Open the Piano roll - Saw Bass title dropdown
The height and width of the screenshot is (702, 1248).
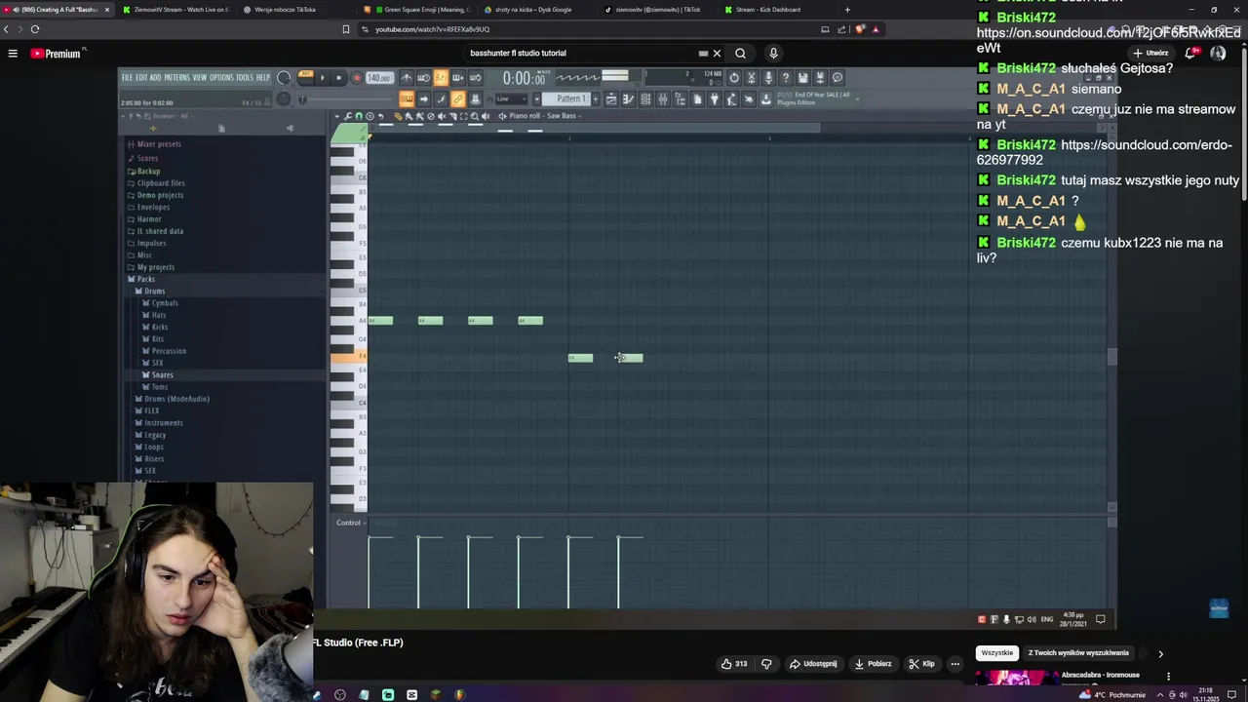click(x=545, y=116)
